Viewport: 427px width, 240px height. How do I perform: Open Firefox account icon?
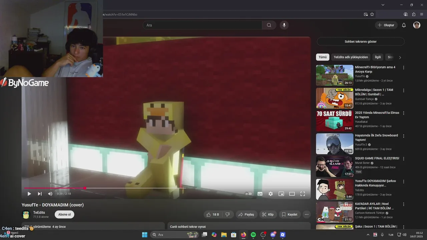pos(406,14)
